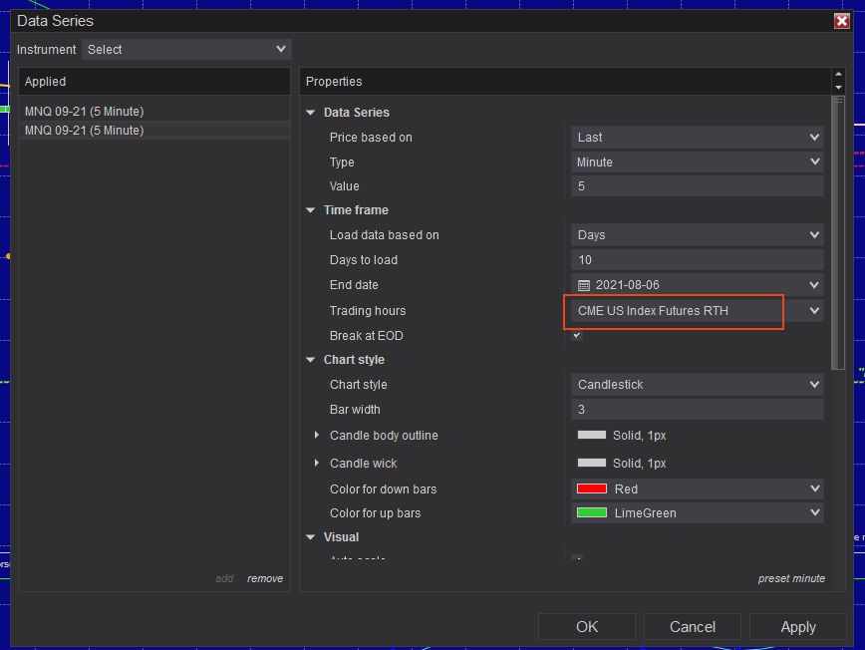Click the Properties panel vertical scrollbar
Image resolution: width=865 pixels, height=650 pixels.
[x=838, y=232]
